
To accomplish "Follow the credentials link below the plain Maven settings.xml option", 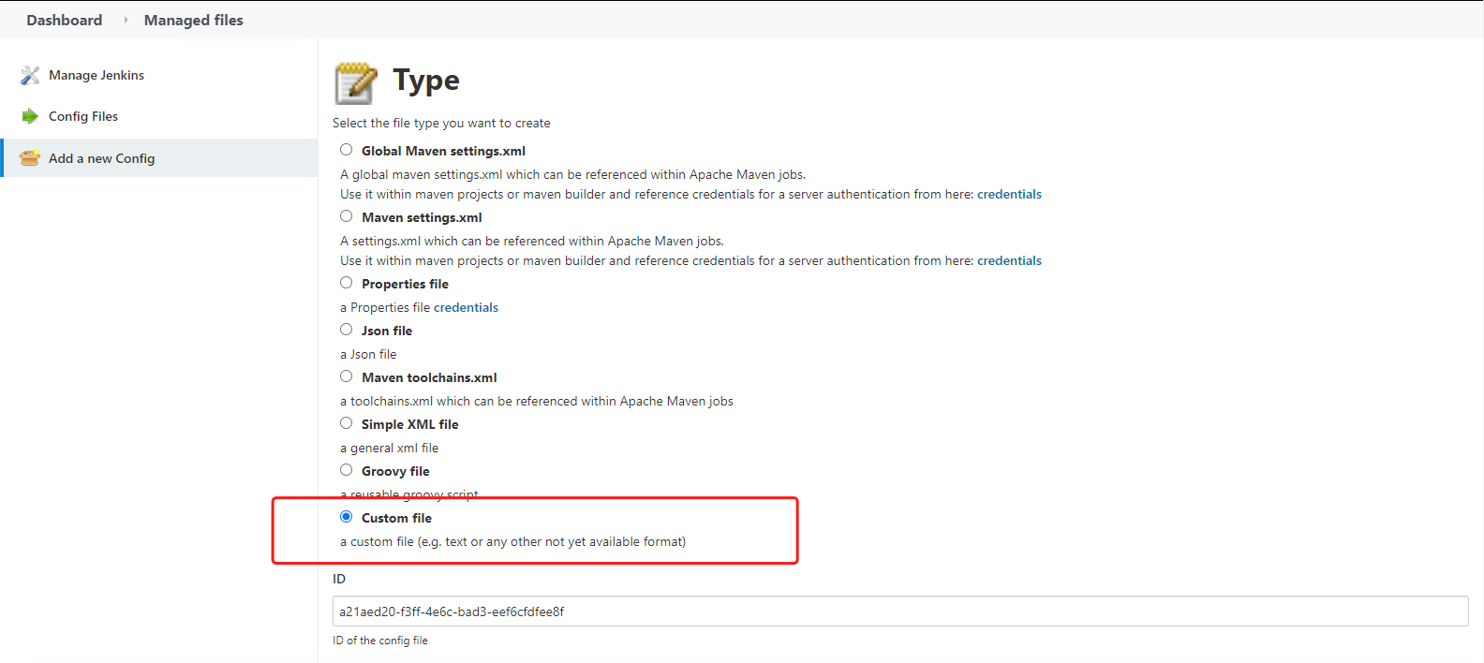I will tap(1009, 260).
